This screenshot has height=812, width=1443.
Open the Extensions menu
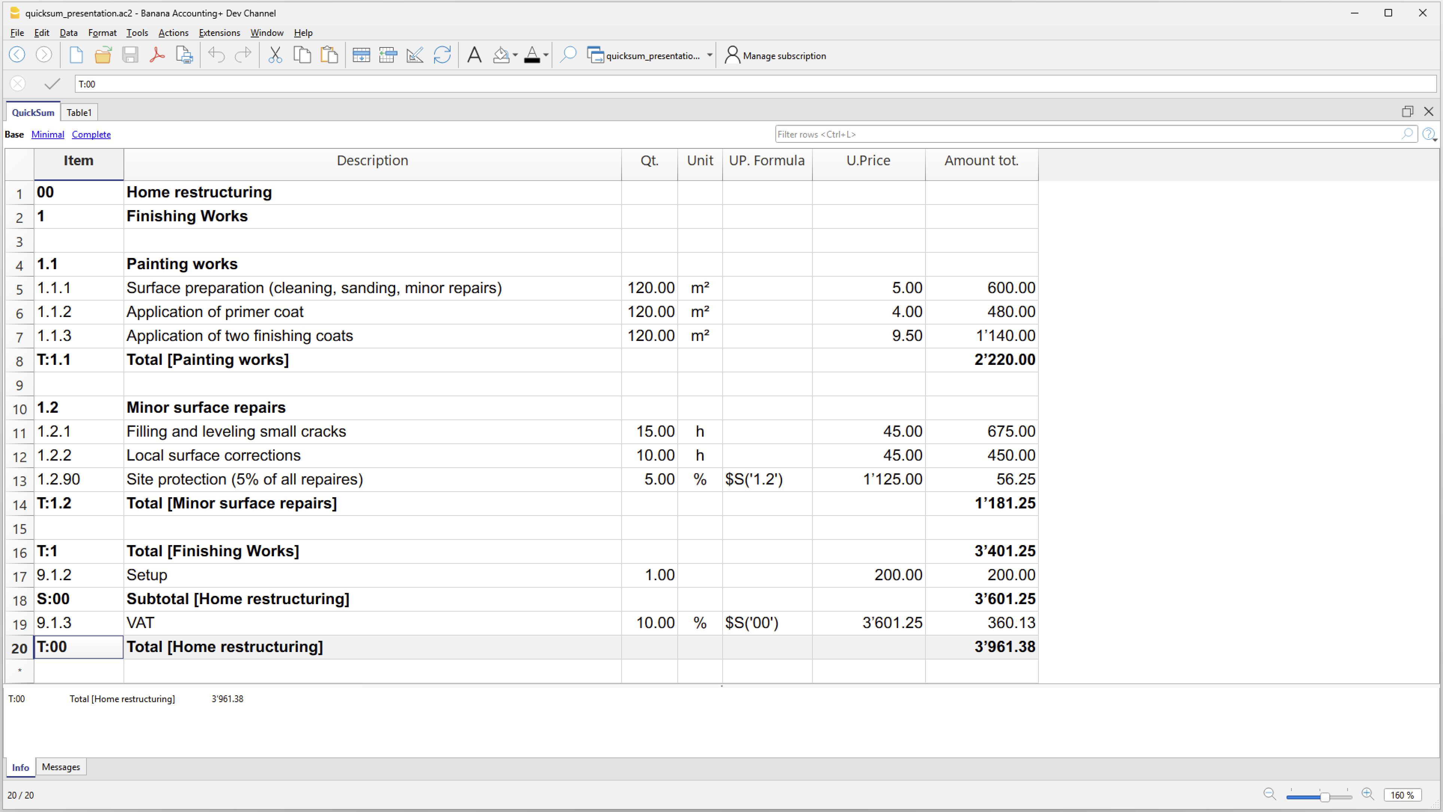coord(219,33)
